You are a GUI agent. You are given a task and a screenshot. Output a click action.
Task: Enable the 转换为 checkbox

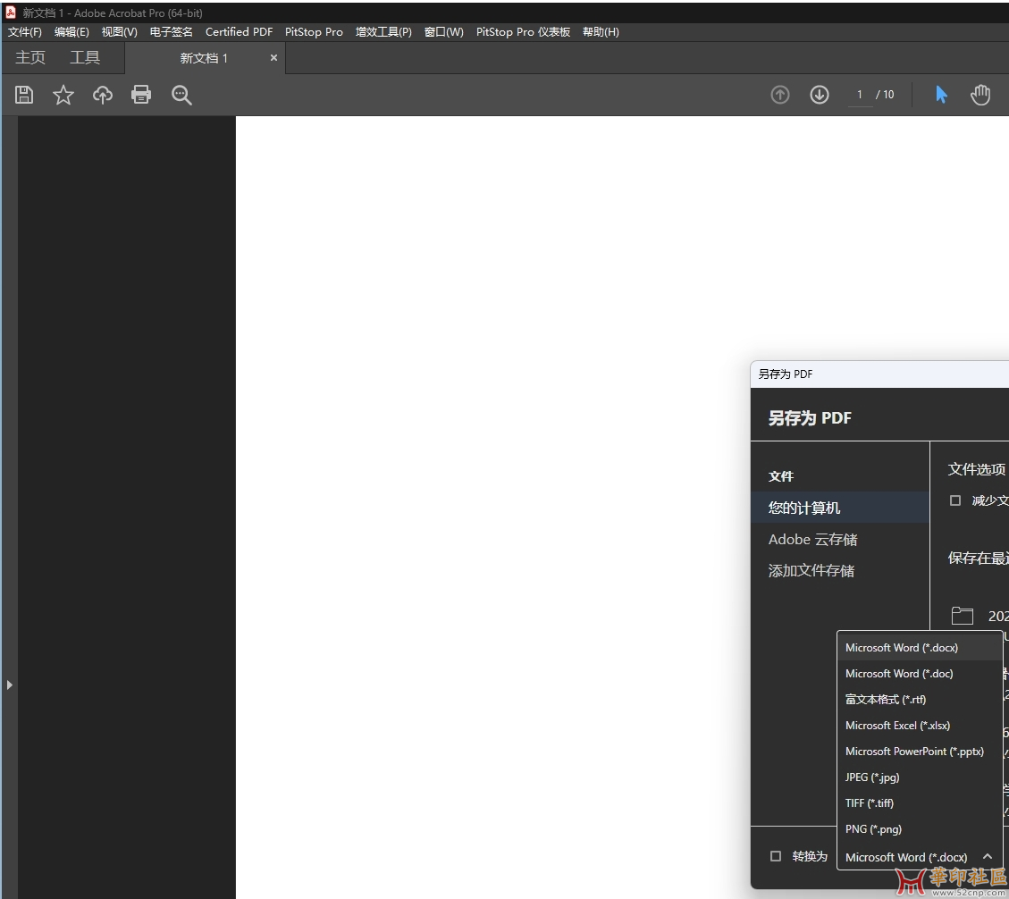point(776,856)
